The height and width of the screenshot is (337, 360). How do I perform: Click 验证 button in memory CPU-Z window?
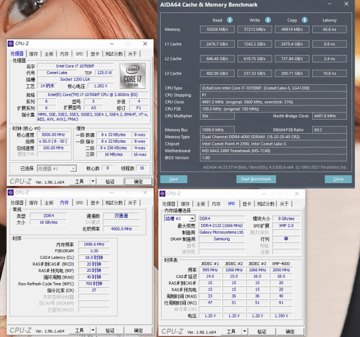pyautogui.click(x=110, y=330)
